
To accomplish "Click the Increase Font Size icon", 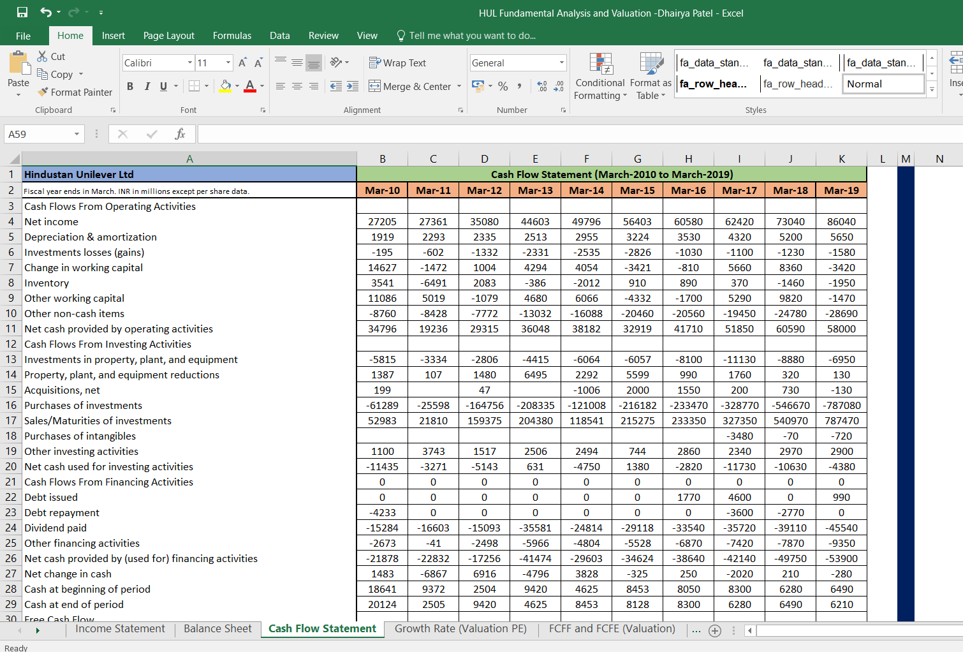I will pos(242,63).
